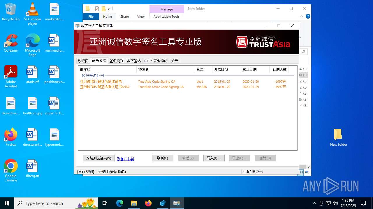The width and height of the screenshot is (373, 209).
Task: Click the Explorer horizontal scrollbar right arrow
Action: 309,167
